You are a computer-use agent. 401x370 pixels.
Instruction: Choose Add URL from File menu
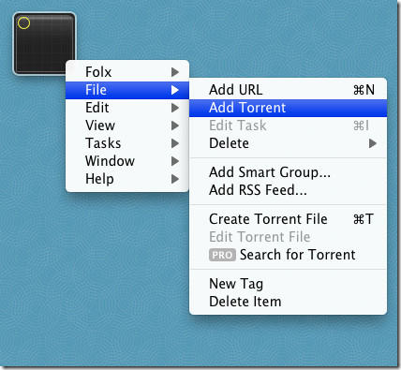click(288, 90)
